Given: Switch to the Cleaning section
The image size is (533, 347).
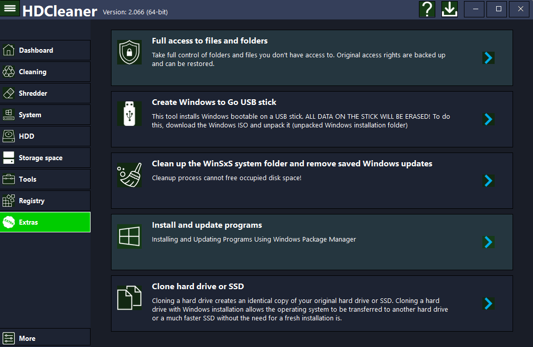Looking at the screenshot, I should click(45, 72).
